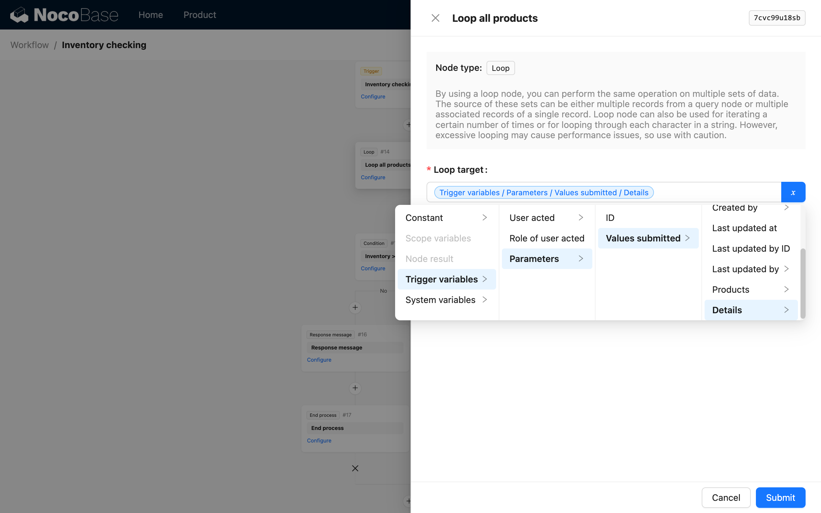Select Trigger variables in cascader

coord(446,279)
